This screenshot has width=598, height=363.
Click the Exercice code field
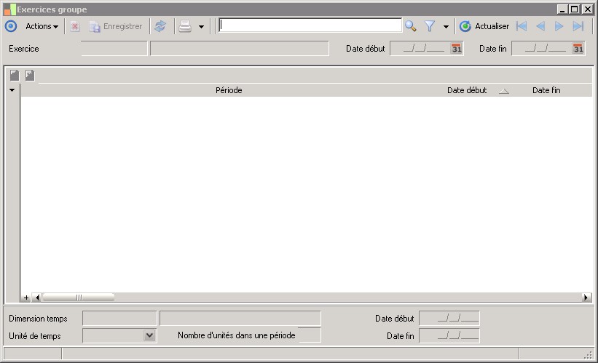[x=114, y=48]
